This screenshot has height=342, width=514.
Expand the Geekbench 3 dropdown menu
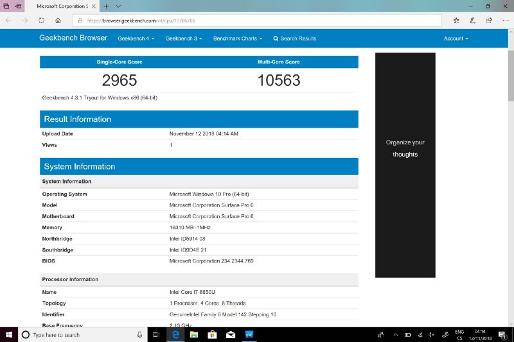tap(184, 38)
